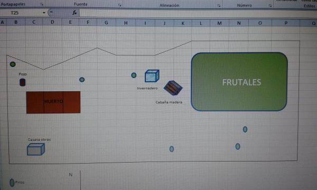Select column H header
This screenshot has width=317, height=190.
click(x=126, y=23)
